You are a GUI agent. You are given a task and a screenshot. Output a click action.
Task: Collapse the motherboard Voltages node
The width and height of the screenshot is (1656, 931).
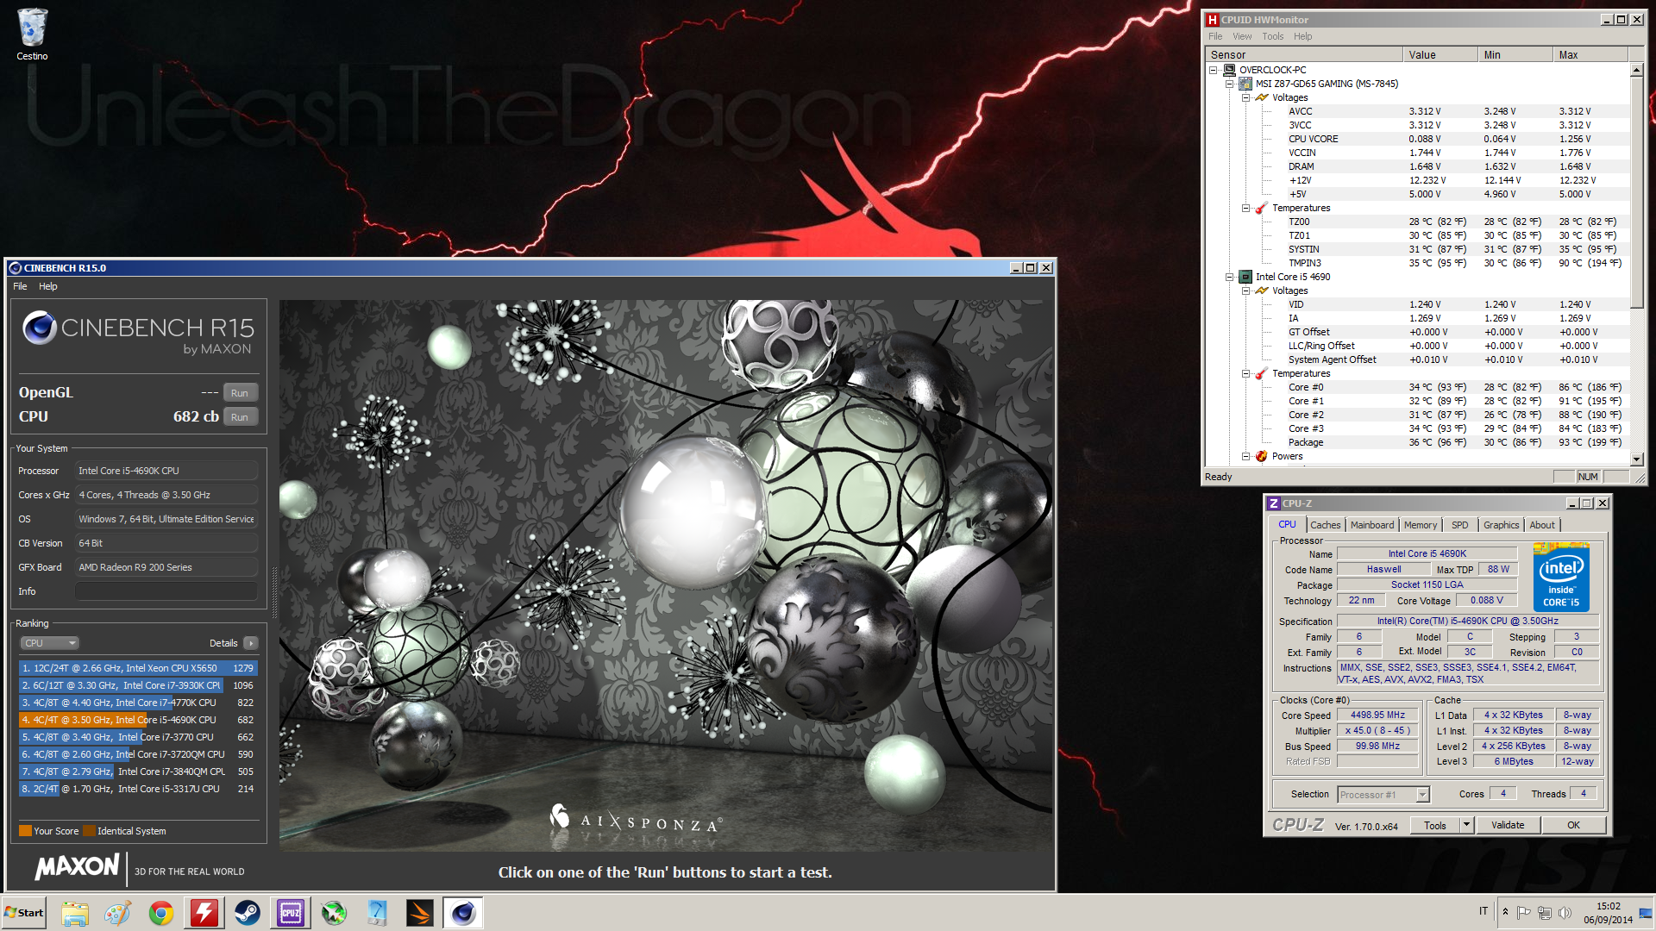[1245, 97]
